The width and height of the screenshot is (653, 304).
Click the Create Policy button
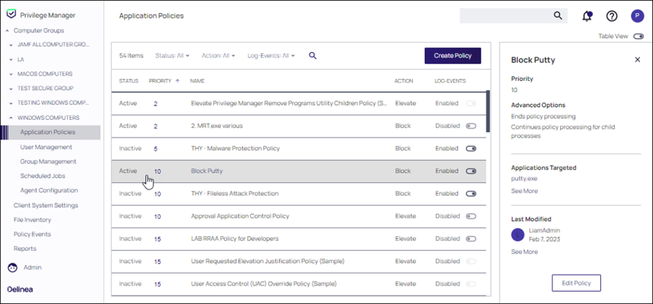coord(452,55)
